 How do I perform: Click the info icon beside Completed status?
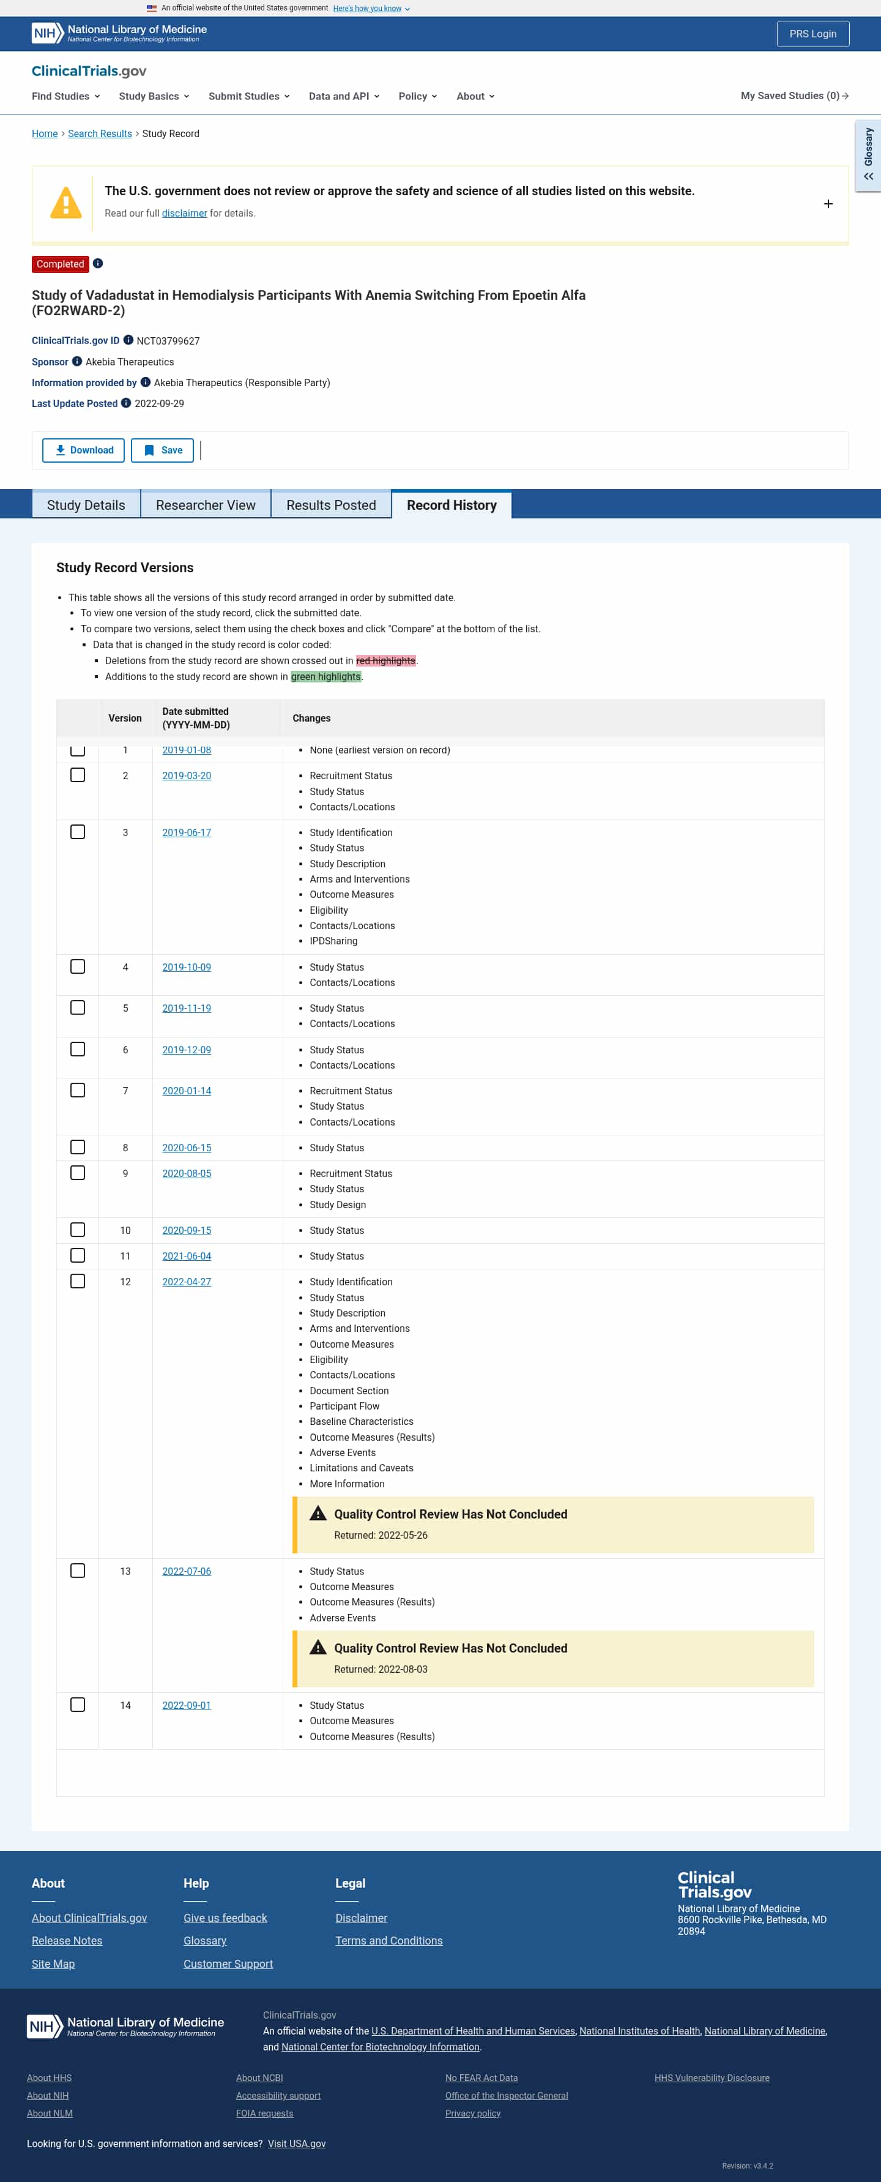click(98, 263)
